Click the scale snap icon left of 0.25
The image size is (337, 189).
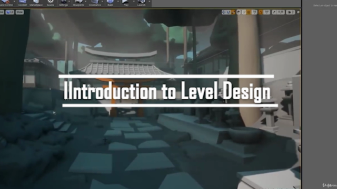(274, 12)
